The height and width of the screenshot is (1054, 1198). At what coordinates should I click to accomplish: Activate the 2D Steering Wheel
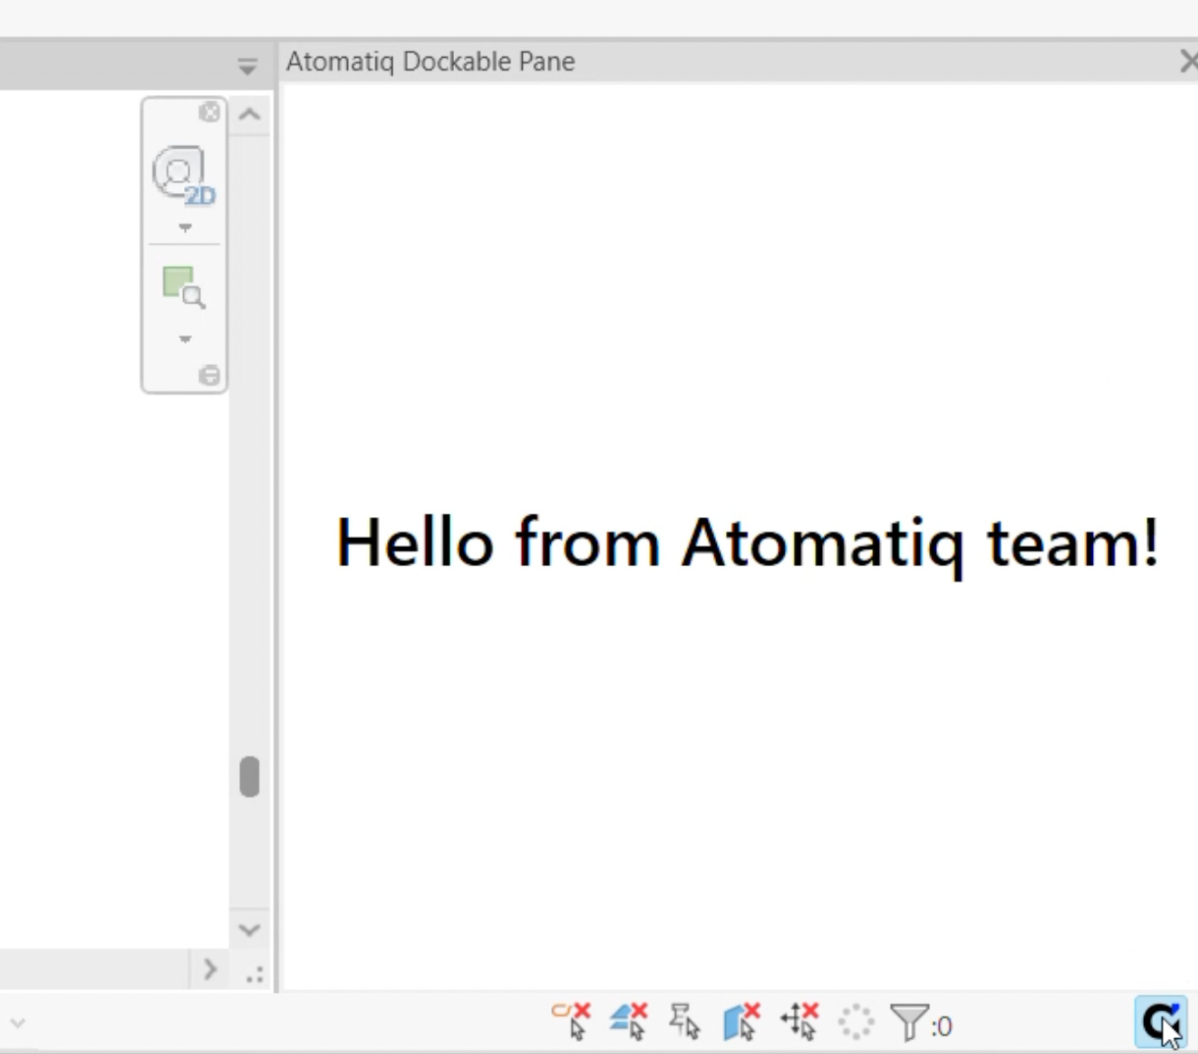pyautogui.click(x=182, y=174)
